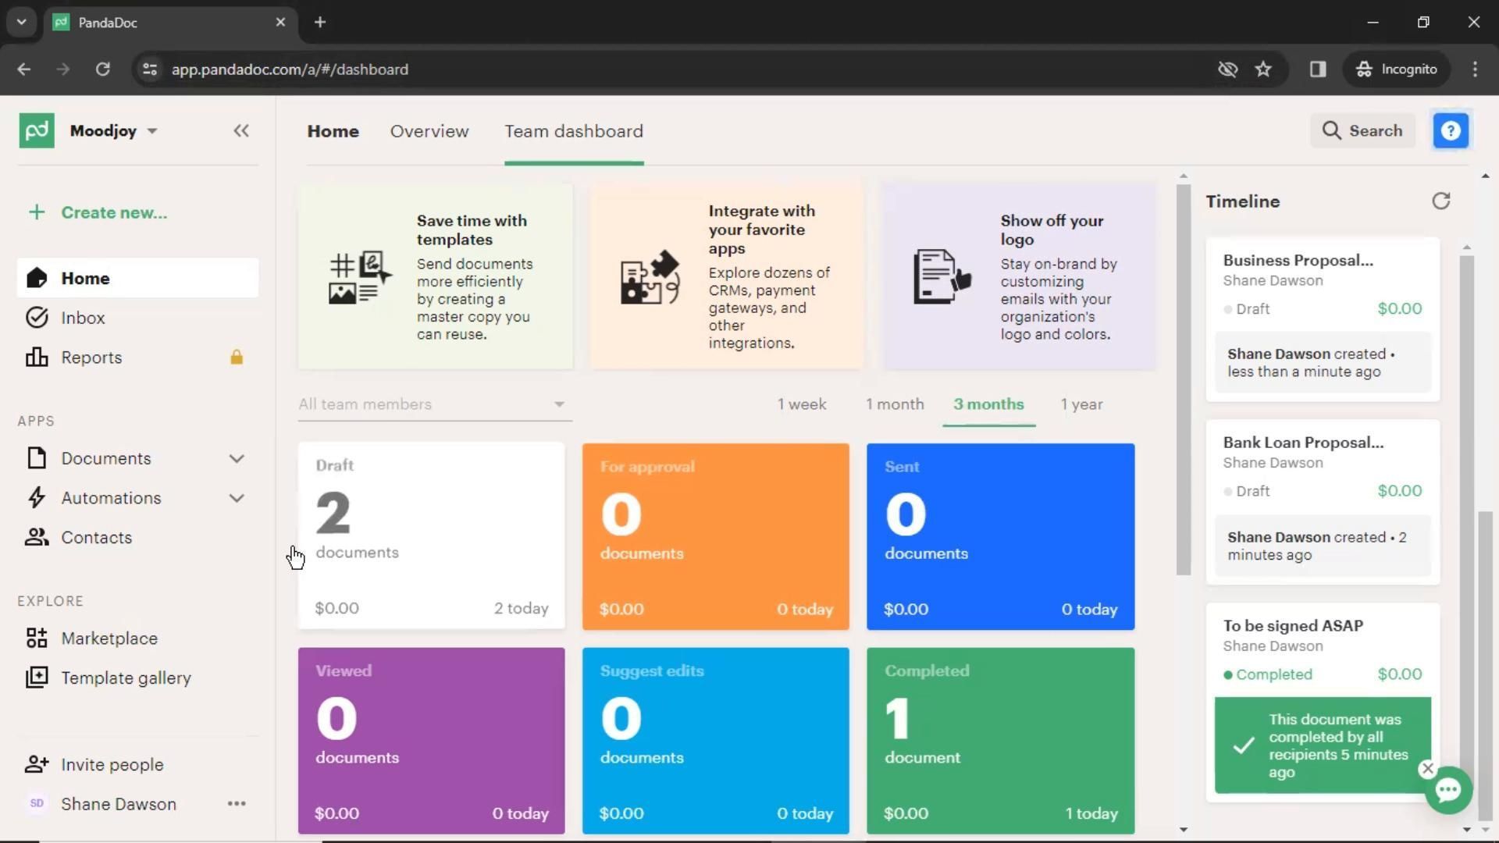Open Contacts from the sidebar
The image size is (1499, 843).
click(96, 538)
